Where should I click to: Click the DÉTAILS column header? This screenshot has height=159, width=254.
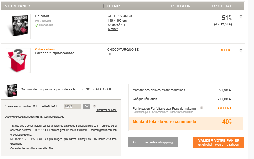[x=114, y=6]
